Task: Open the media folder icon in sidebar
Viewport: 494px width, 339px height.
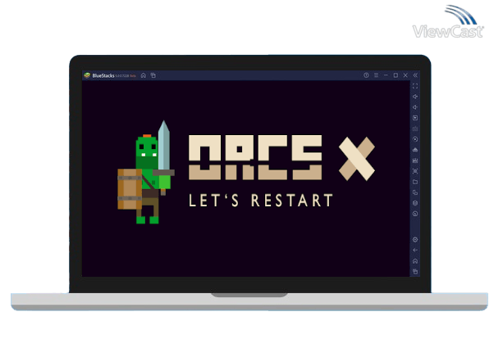Action: 415,182
